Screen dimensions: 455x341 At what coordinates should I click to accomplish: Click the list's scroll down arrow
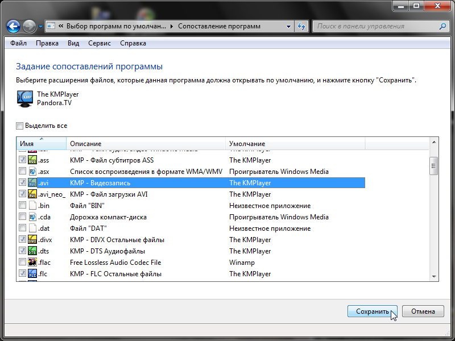(434, 276)
